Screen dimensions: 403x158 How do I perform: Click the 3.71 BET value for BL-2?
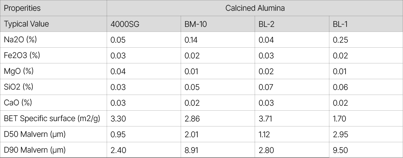click(266, 119)
